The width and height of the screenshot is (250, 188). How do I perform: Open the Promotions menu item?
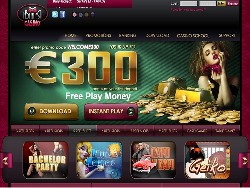98,35
